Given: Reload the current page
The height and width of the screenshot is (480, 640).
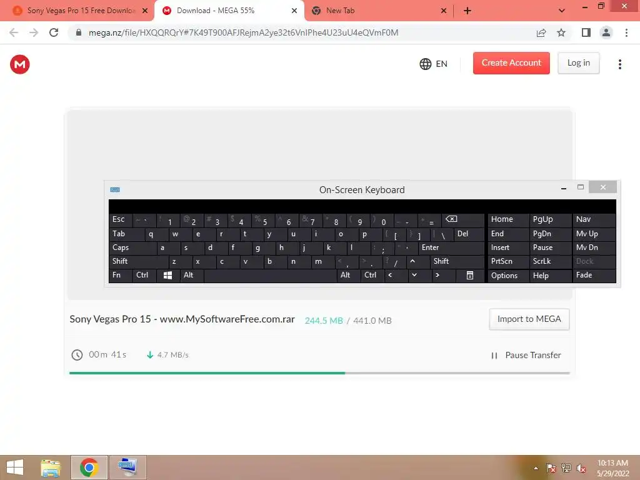Looking at the screenshot, I should [54, 32].
